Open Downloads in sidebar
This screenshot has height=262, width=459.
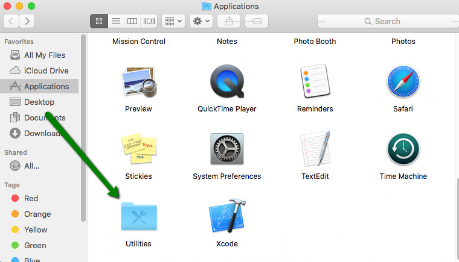click(39, 133)
